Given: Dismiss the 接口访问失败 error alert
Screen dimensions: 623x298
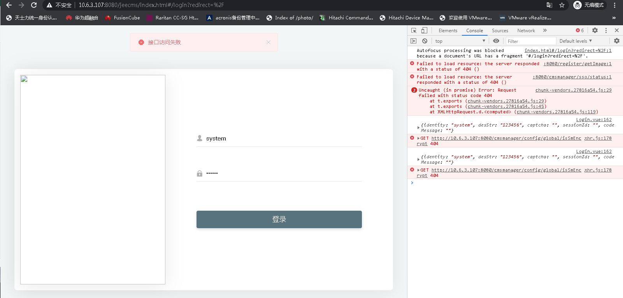Looking at the screenshot, I should point(269,42).
